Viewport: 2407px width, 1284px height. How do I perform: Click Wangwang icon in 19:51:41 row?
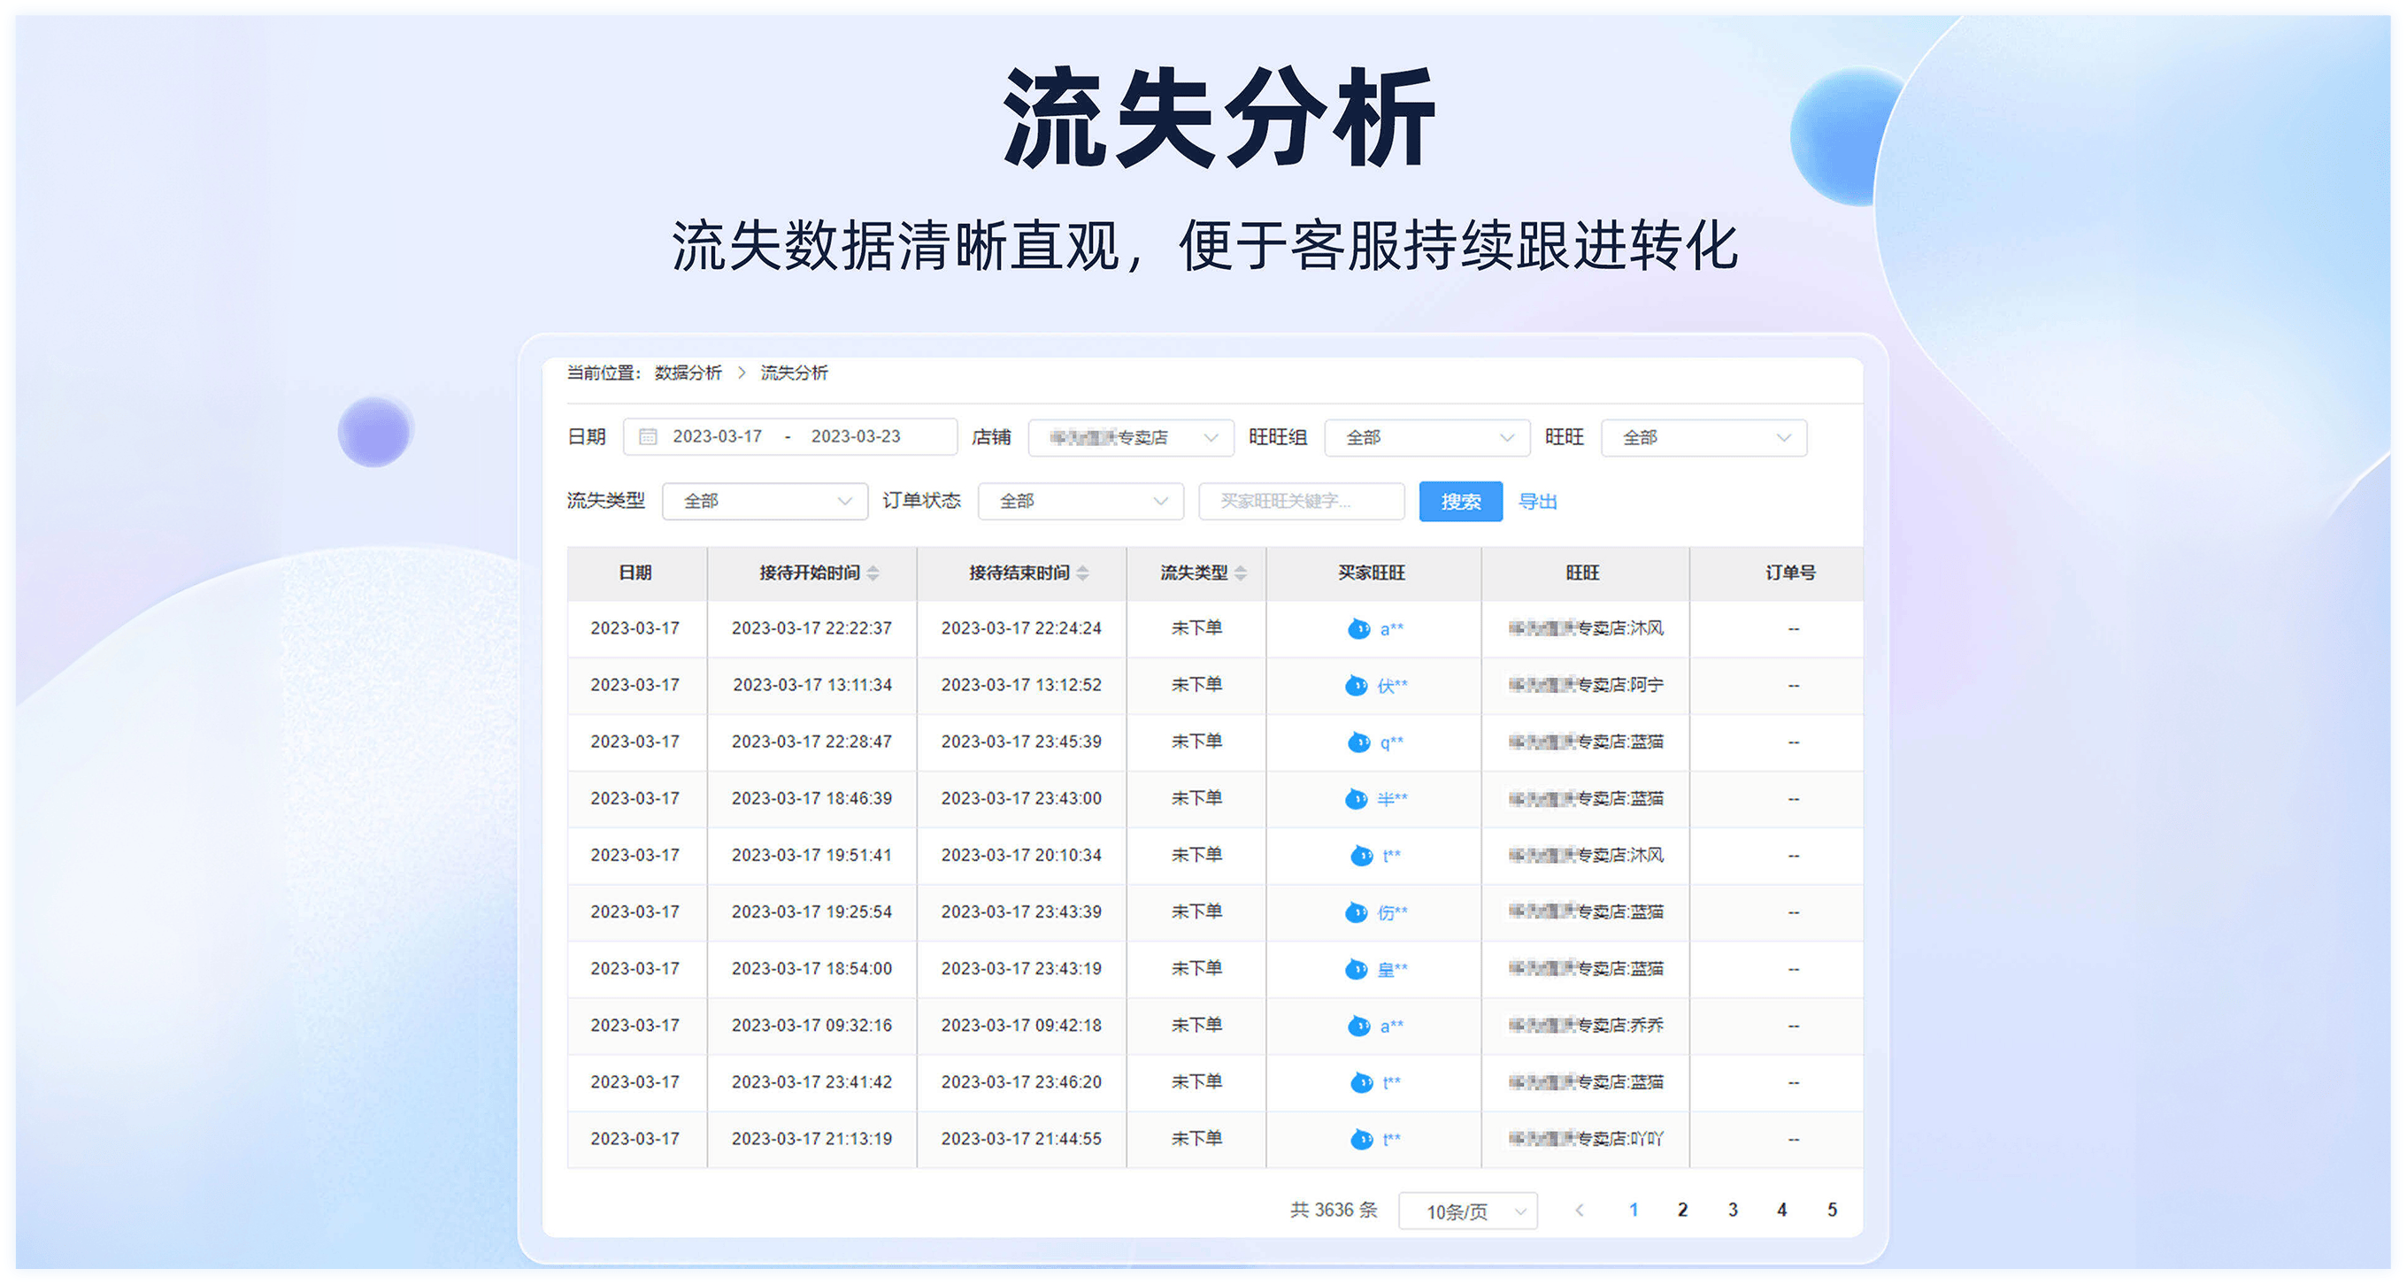1361,856
